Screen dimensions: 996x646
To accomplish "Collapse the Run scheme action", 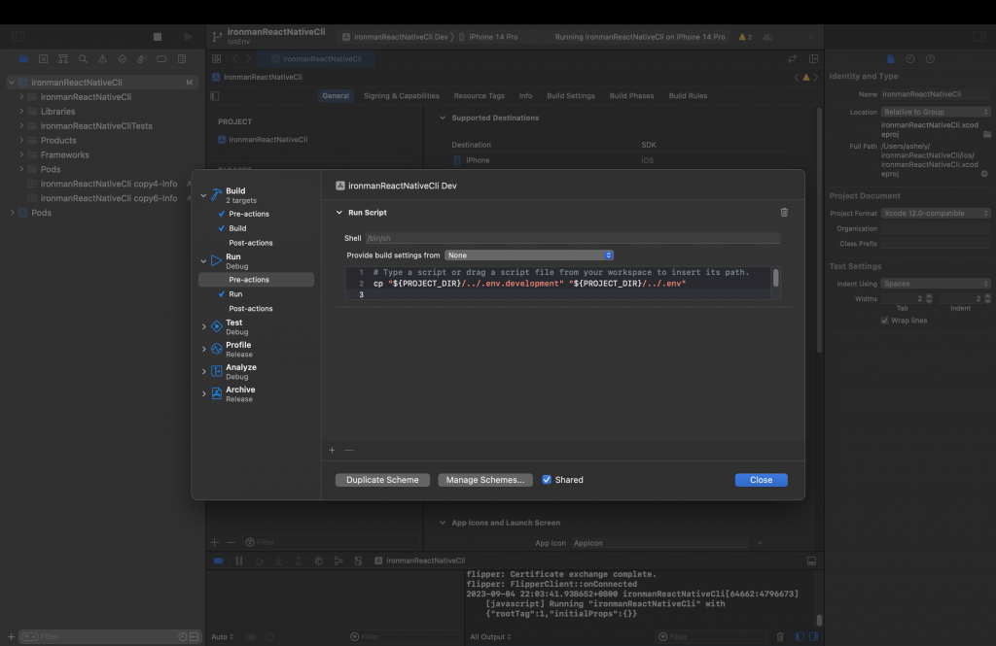I will click(x=204, y=260).
